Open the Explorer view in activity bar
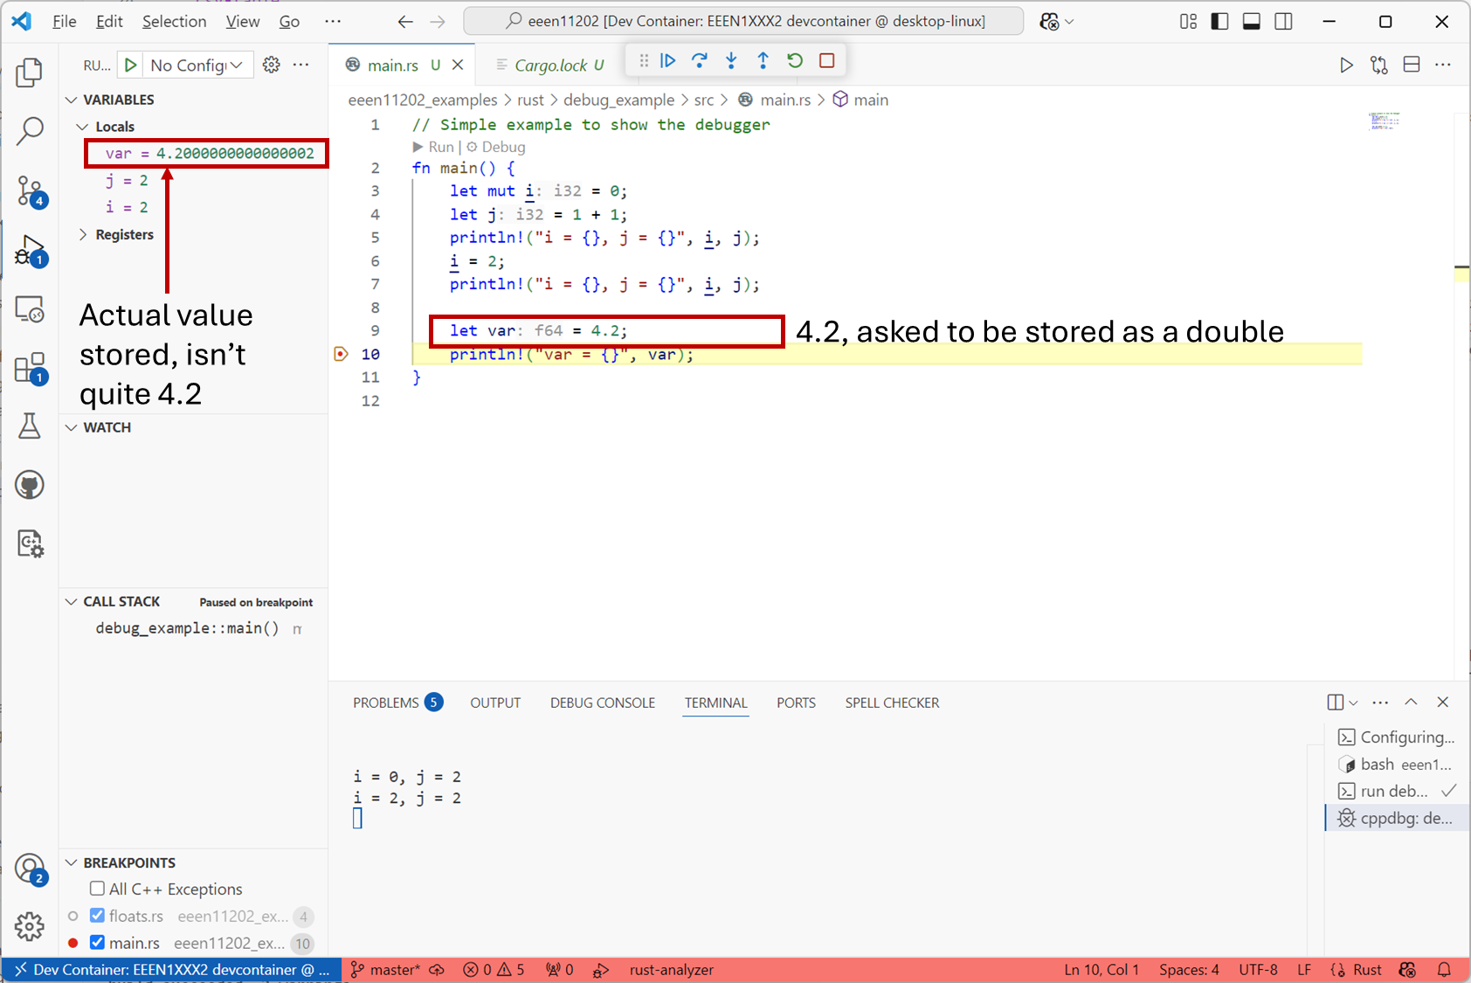Screen dimensions: 1471x983 click(30, 73)
